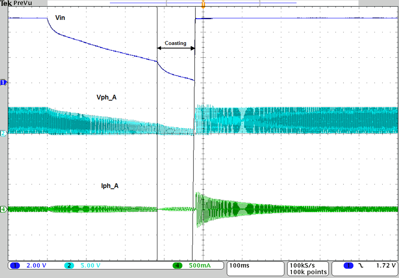Toggle Channel 4 via the 500mA readout

(199, 265)
